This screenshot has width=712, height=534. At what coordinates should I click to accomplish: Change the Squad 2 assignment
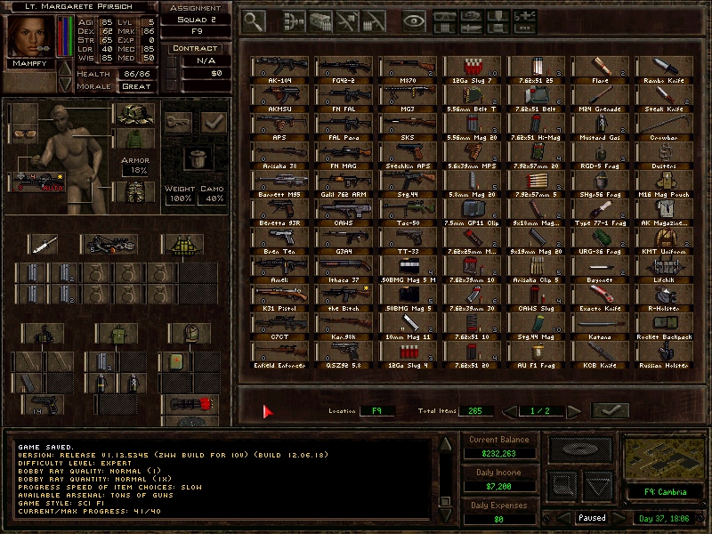pyautogui.click(x=196, y=20)
